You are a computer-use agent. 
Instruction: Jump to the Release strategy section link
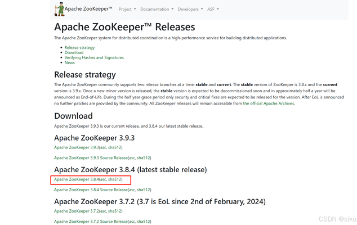[x=79, y=48]
